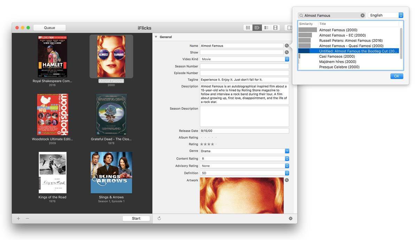
Task: Click the Season Number field
Action: point(245,66)
